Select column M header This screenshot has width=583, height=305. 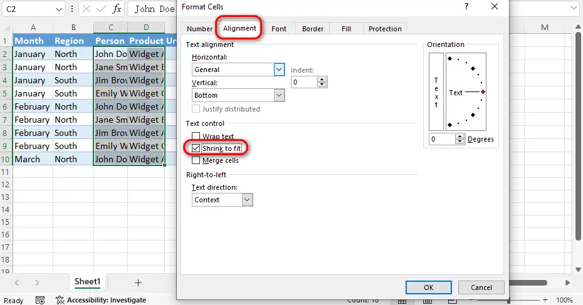pos(544,27)
